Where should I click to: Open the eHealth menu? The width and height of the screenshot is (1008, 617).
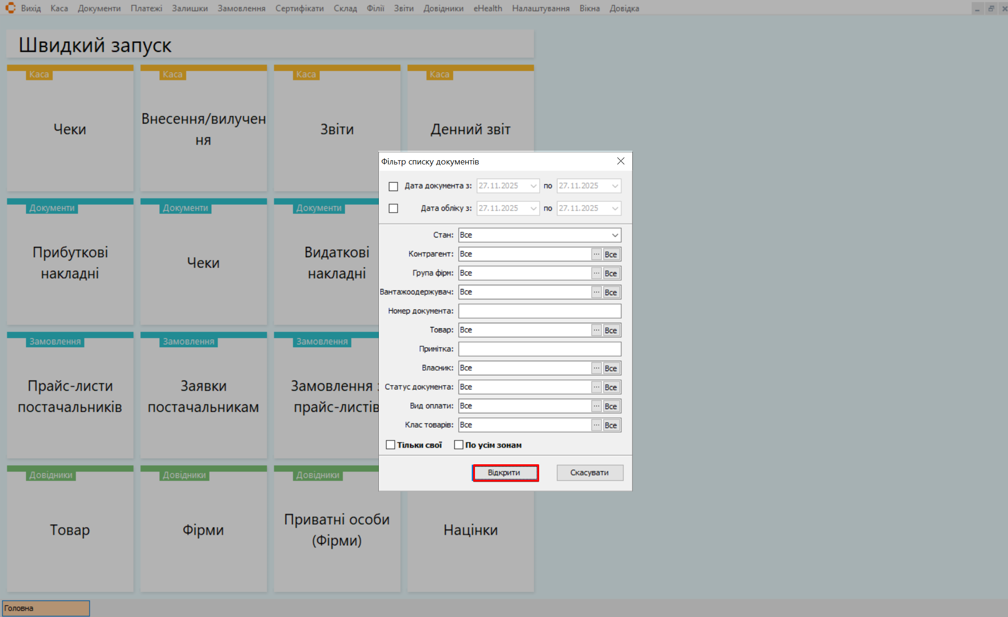point(487,8)
